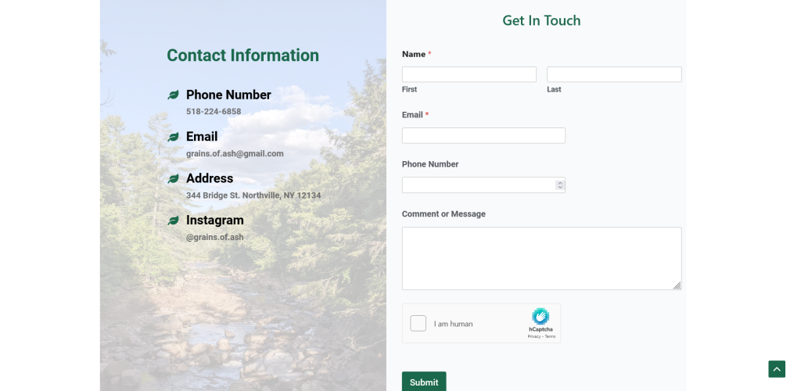Click the Last sublabel under name field
Image resolution: width=801 pixels, height=391 pixels.
pos(554,89)
